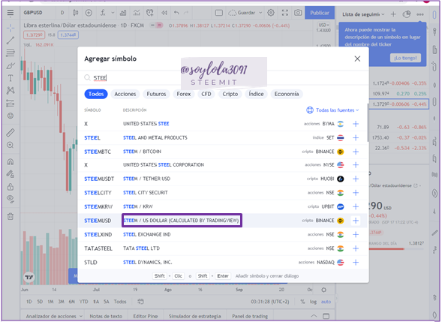Select the Cripto filter tab

pos(230,94)
